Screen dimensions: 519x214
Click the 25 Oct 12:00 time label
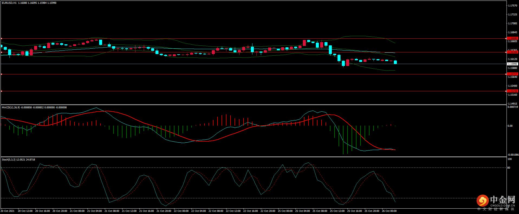(x=337, y=211)
